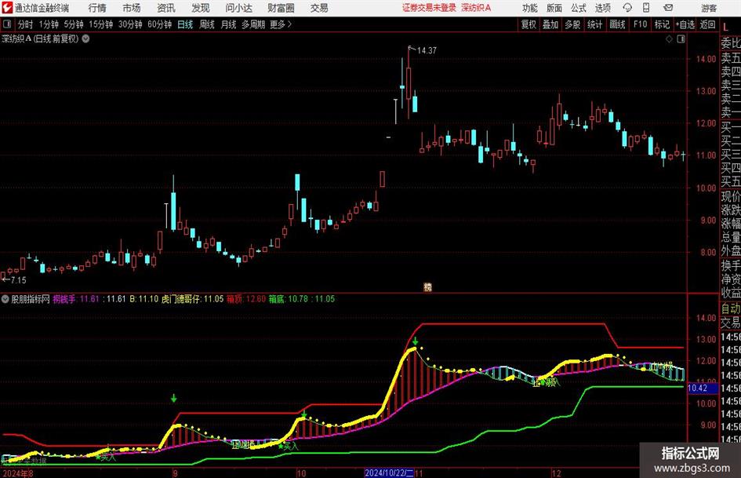Open the 交易 menu
The height and width of the screenshot is (478, 741).
tap(319, 8)
